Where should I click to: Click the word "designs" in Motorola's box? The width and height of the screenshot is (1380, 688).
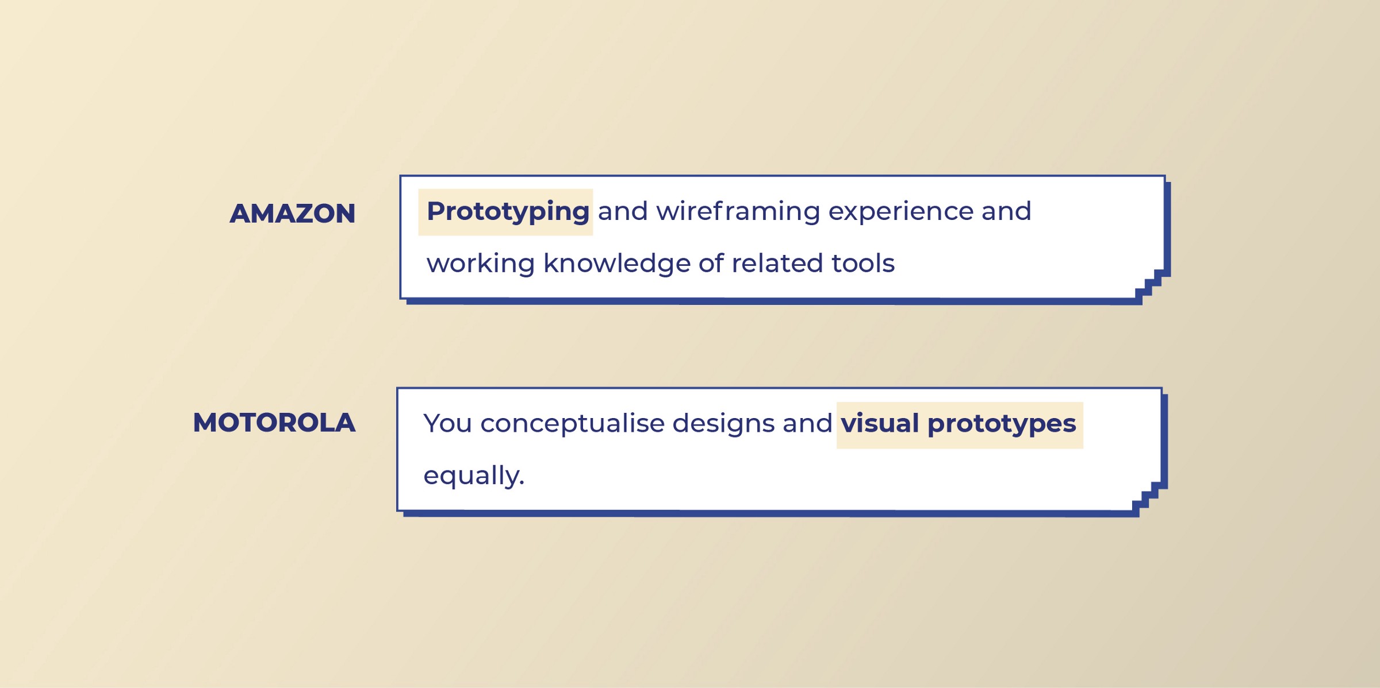723,424
